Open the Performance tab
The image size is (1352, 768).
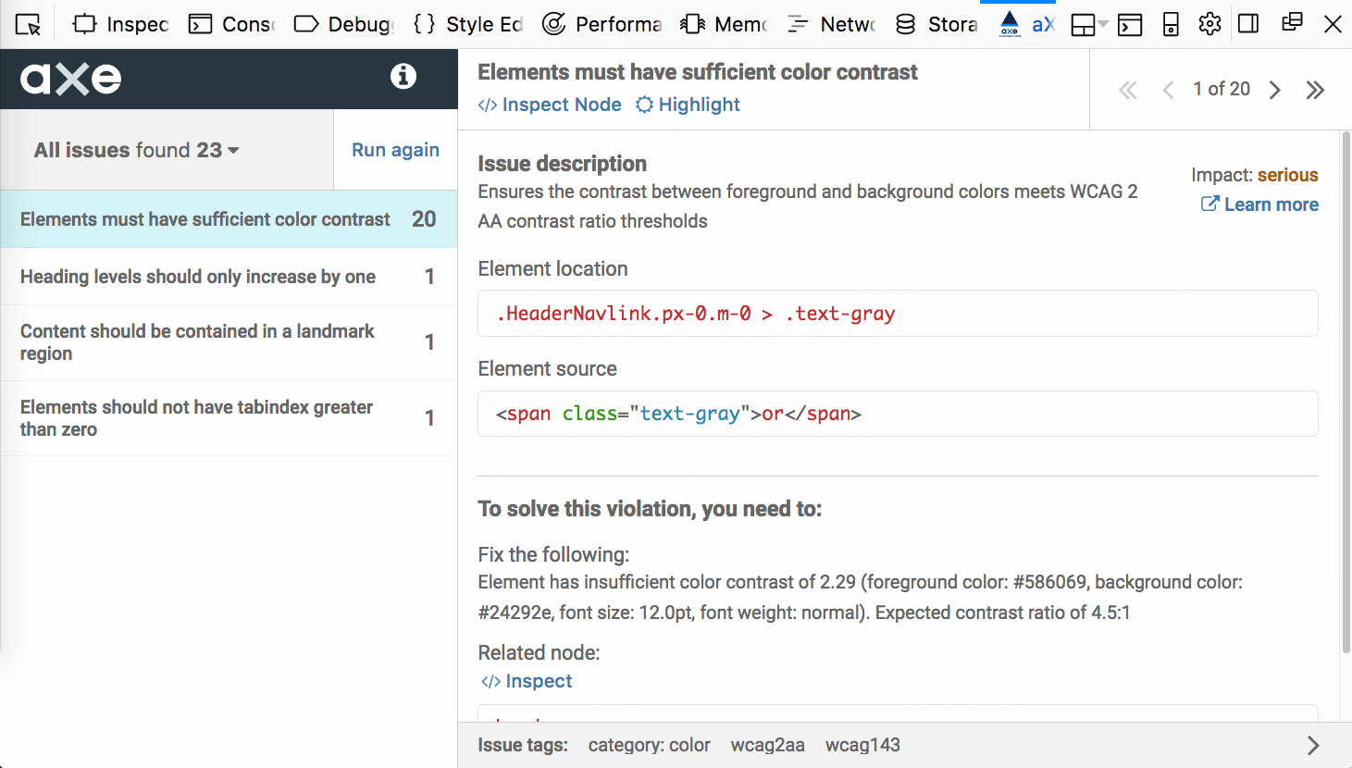[x=602, y=25]
